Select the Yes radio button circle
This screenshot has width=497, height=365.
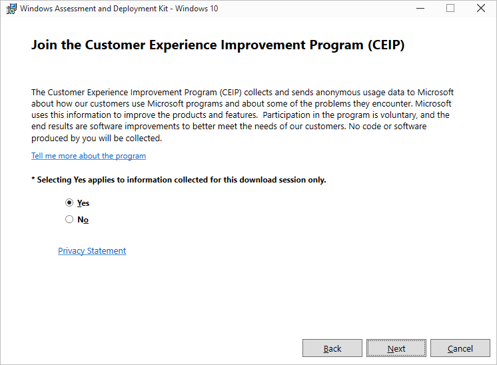(x=69, y=202)
